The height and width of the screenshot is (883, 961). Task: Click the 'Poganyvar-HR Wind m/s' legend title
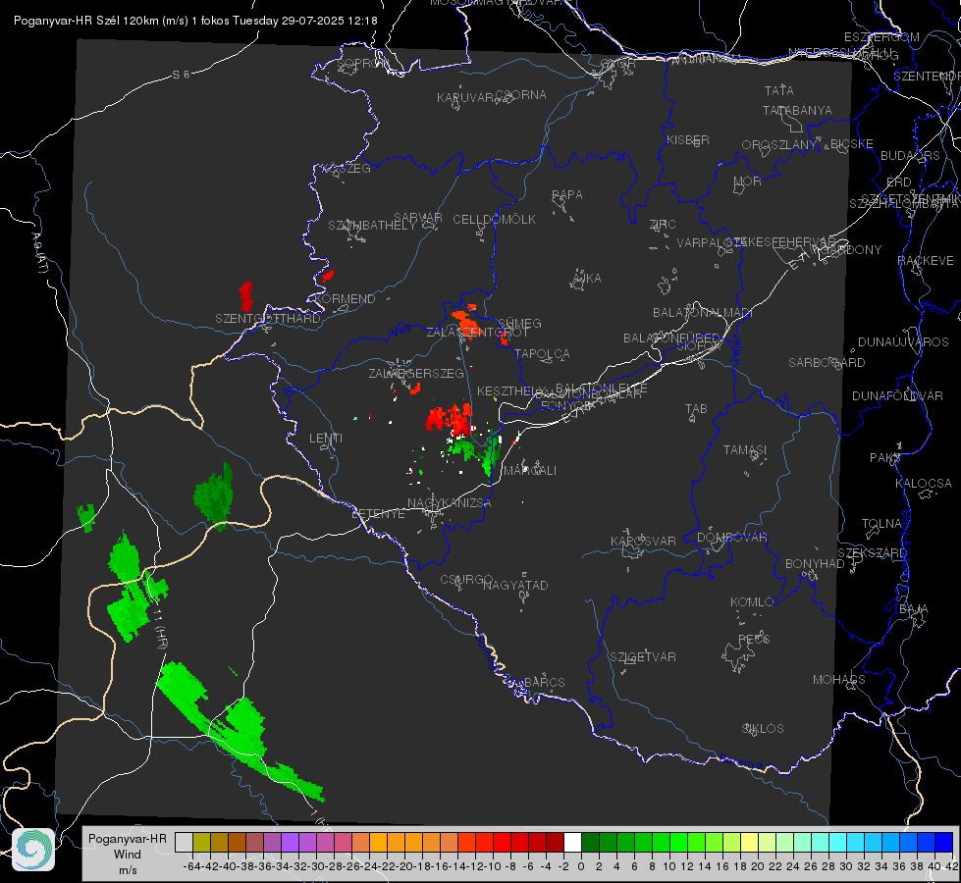tap(128, 855)
